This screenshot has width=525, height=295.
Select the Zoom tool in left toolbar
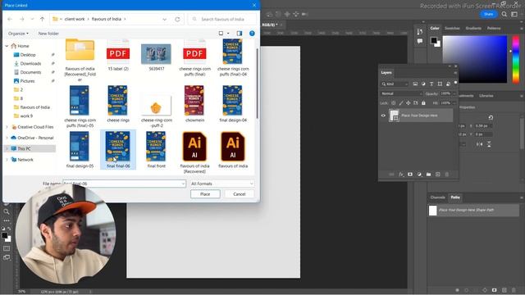coord(7,211)
